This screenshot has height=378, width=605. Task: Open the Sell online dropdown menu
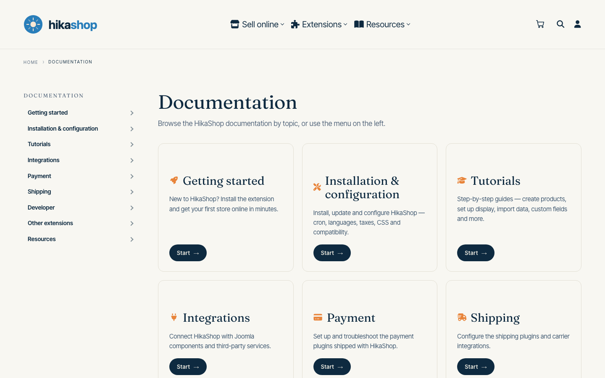tap(258, 24)
